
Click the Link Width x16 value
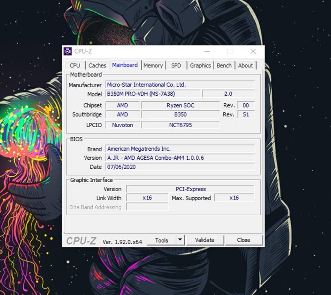pos(147,198)
